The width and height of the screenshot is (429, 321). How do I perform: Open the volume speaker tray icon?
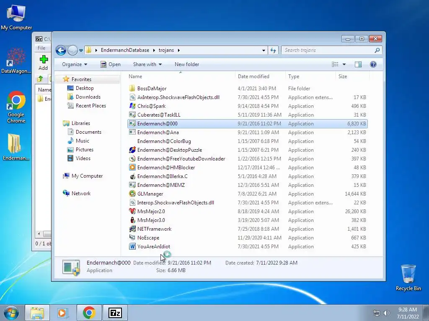click(x=387, y=313)
